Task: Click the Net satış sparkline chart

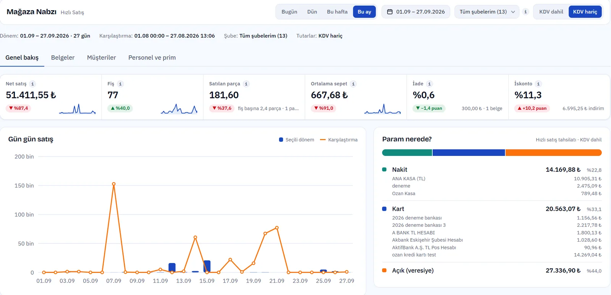Action: (x=77, y=109)
